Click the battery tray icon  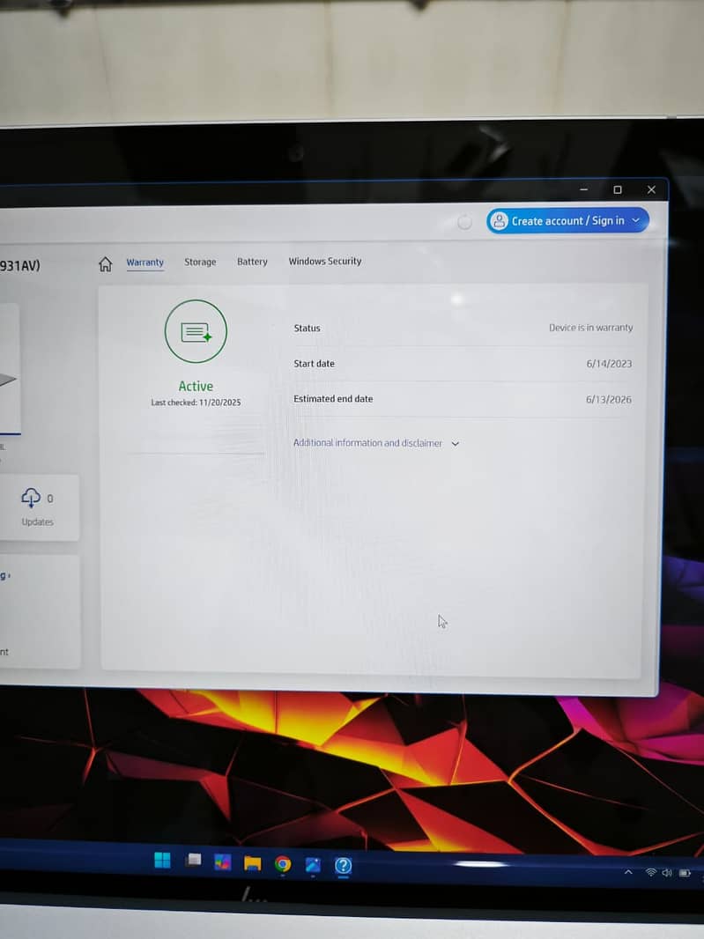[685, 874]
